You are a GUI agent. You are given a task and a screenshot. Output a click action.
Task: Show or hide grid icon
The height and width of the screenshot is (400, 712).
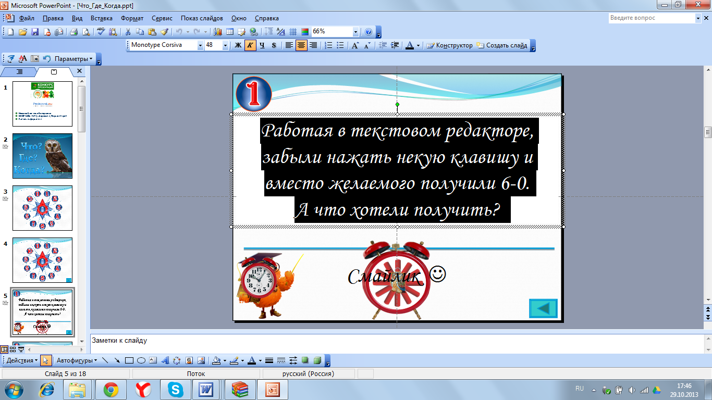click(293, 32)
